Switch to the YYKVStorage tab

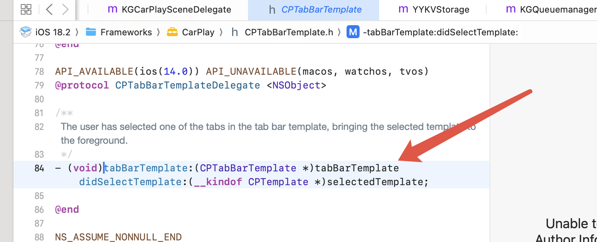[434, 9]
